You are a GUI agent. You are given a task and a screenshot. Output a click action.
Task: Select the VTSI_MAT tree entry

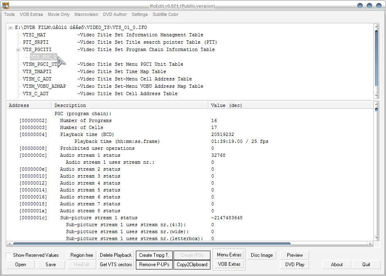pyautogui.click(x=34, y=35)
